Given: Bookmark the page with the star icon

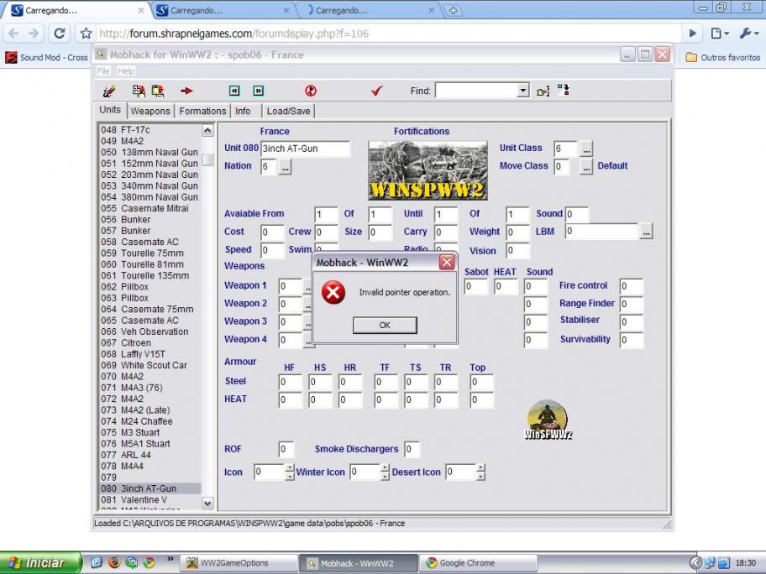Looking at the screenshot, I should (x=85, y=34).
